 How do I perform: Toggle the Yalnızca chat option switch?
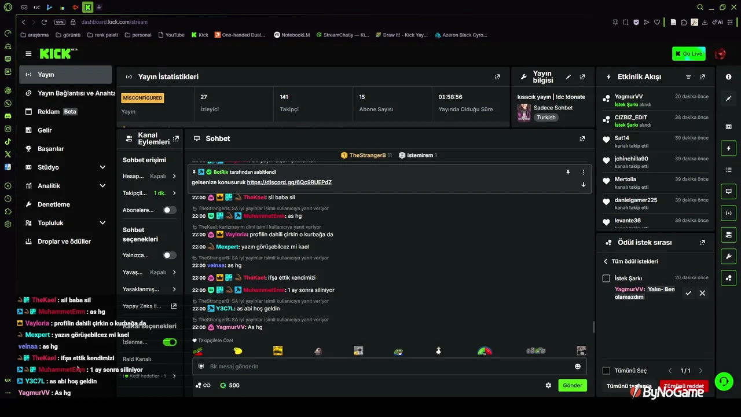coord(170,255)
